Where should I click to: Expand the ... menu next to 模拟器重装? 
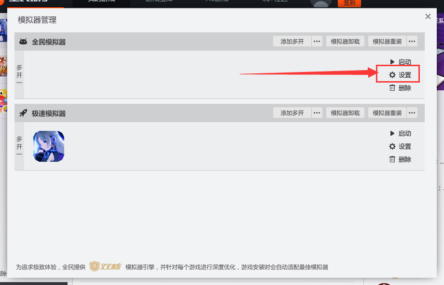click(412, 41)
